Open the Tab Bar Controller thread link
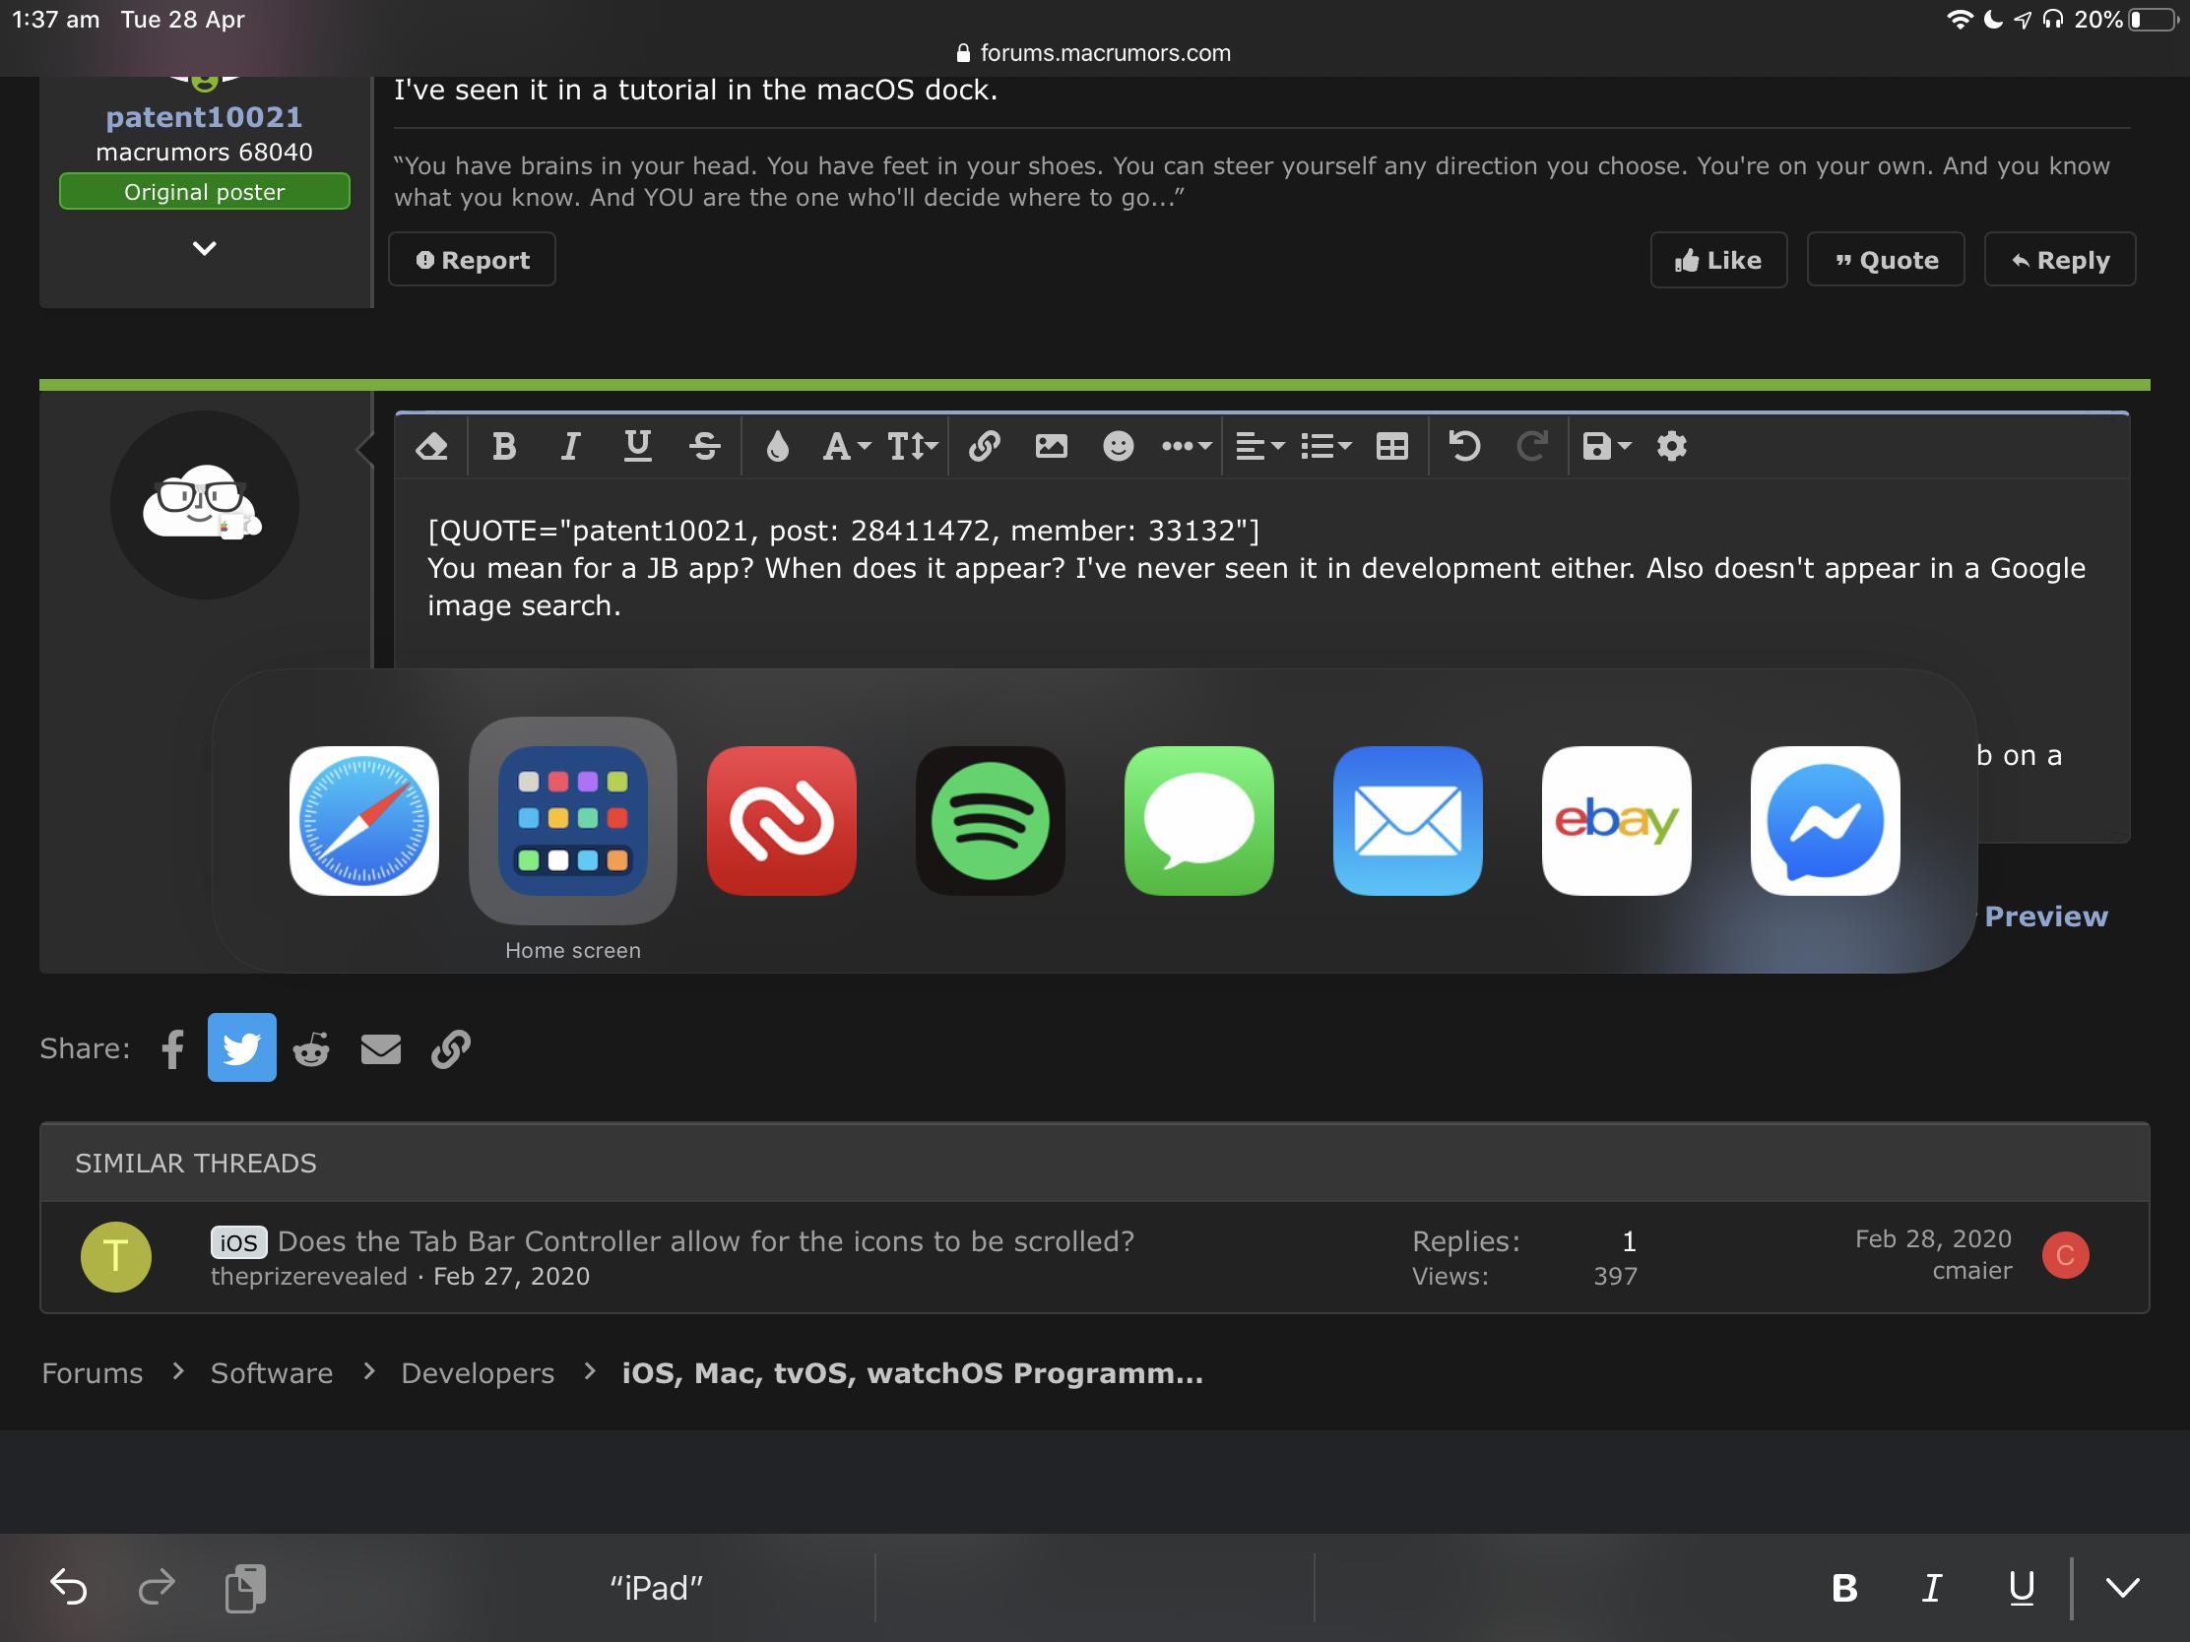Image resolution: width=2190 pixels, height=1642 pixels. point(705,1241)
